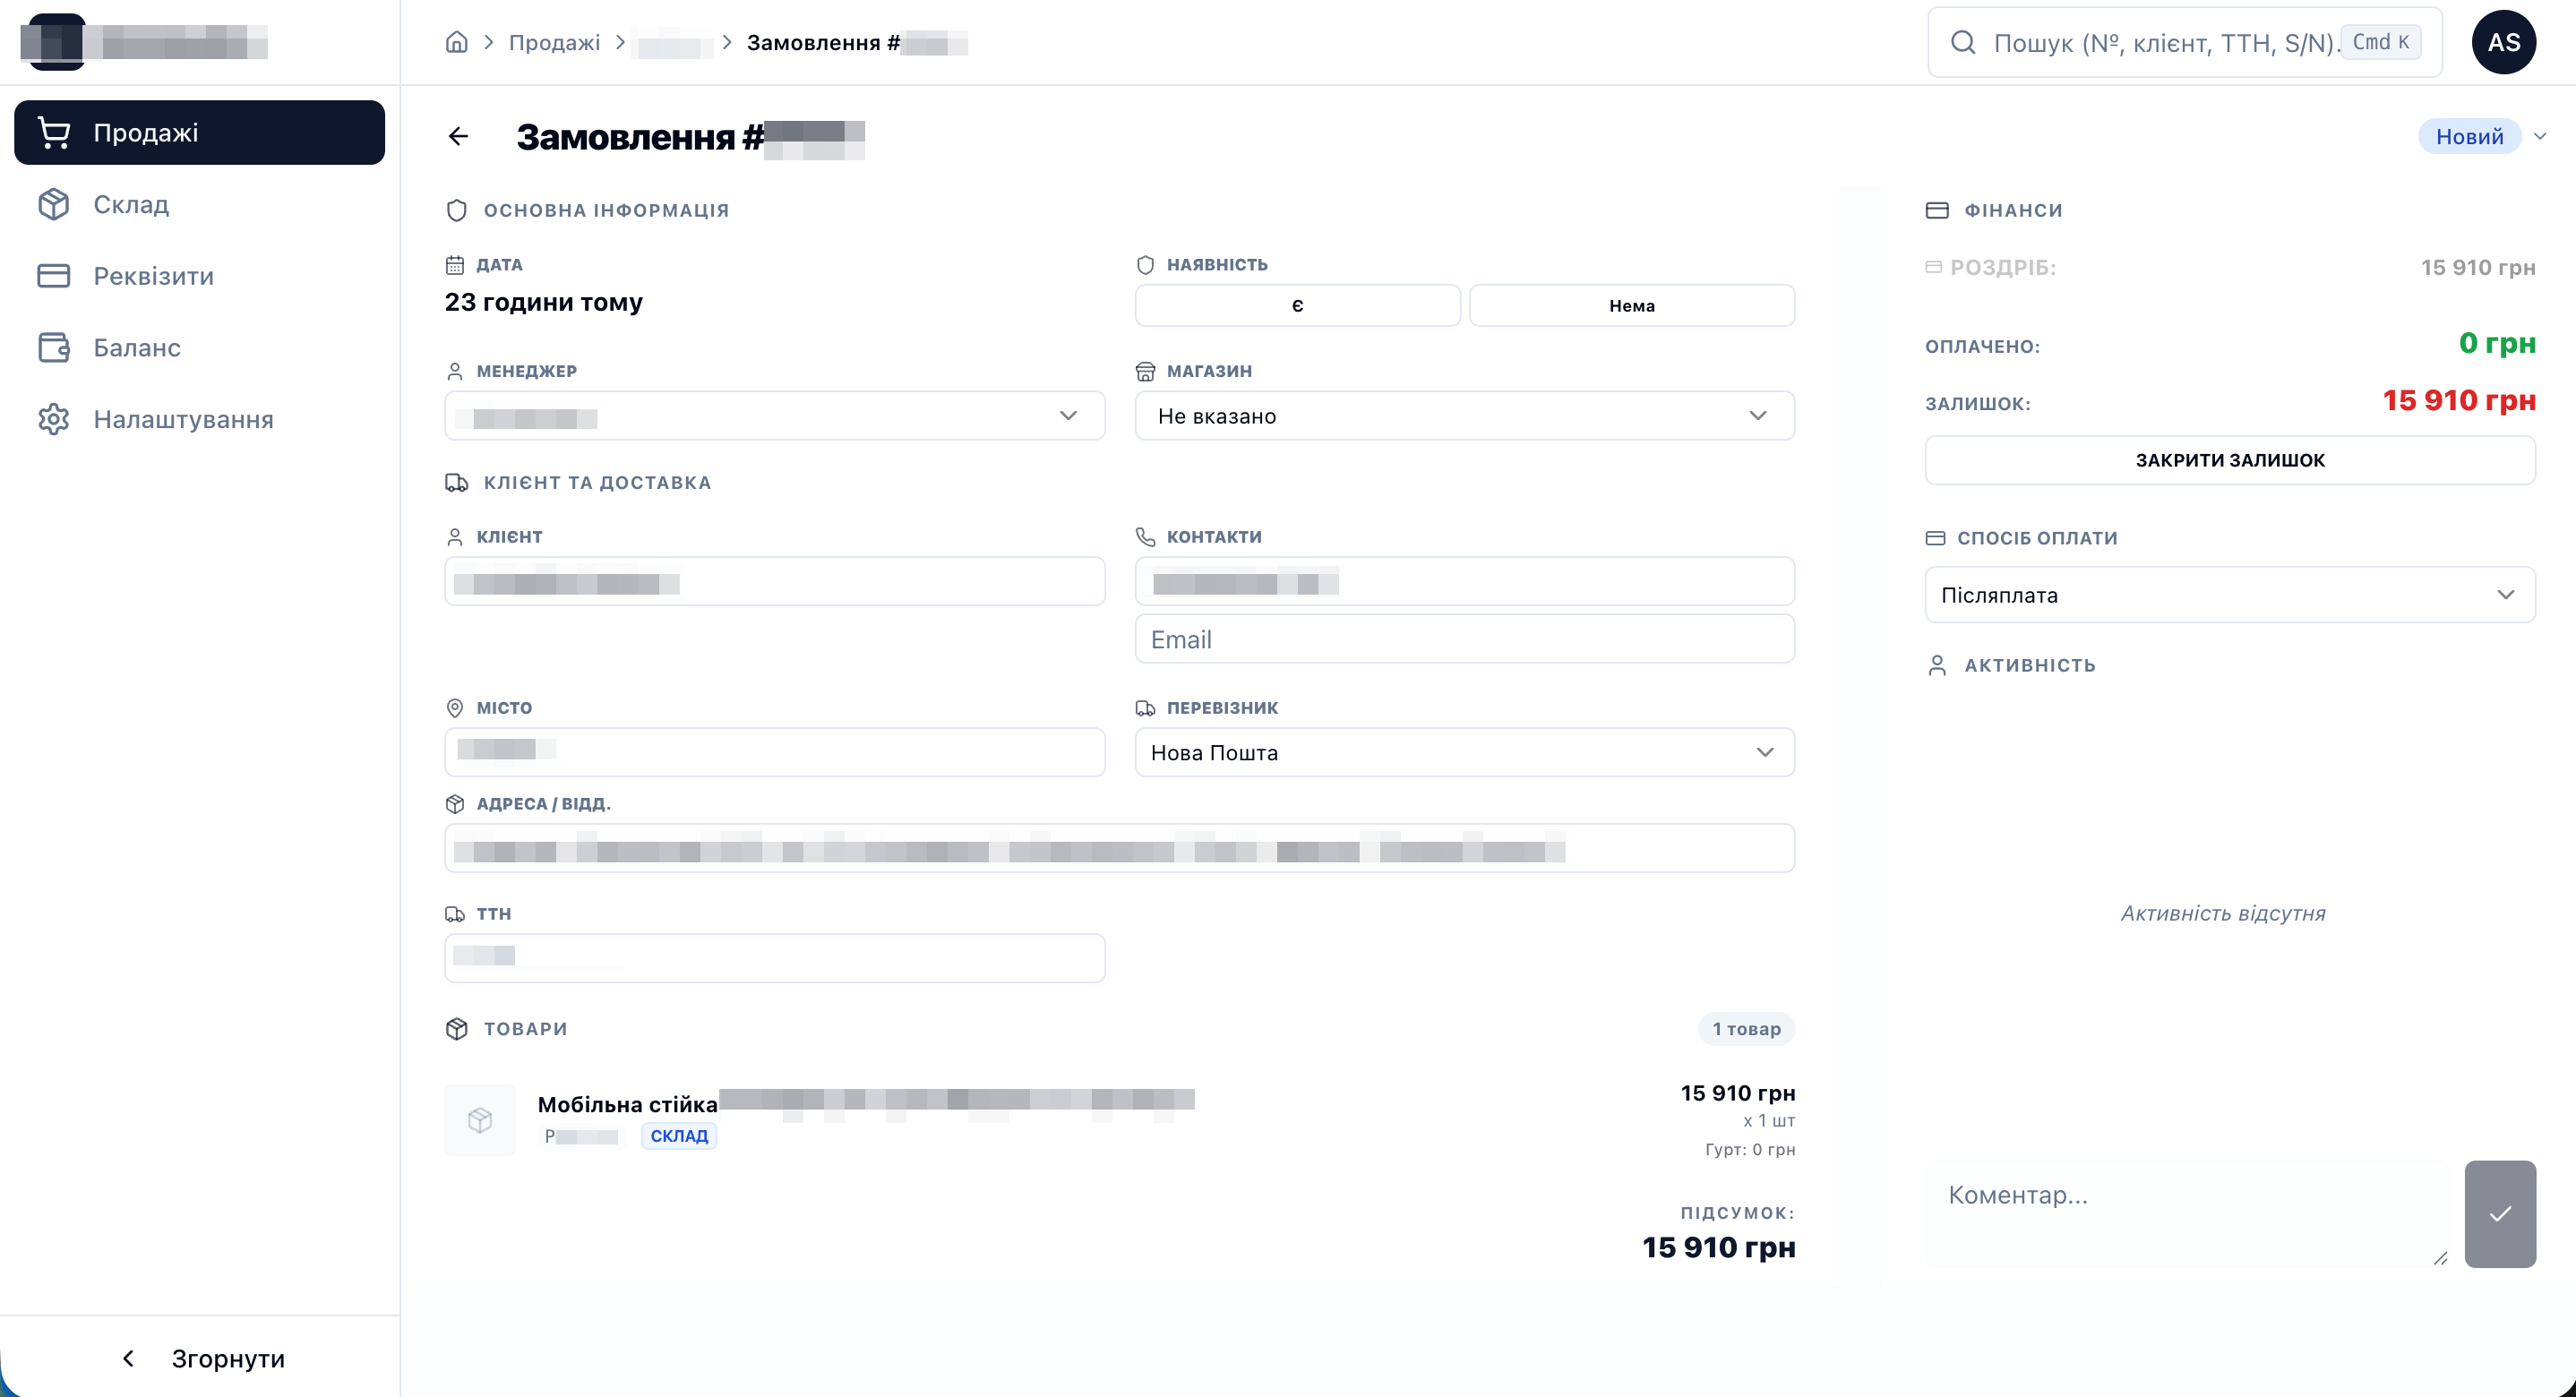Open the AS user avatar

(2503, 42)
